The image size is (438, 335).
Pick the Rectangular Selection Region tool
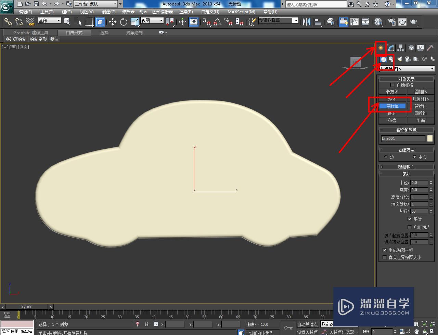click(x=89, y=22)
